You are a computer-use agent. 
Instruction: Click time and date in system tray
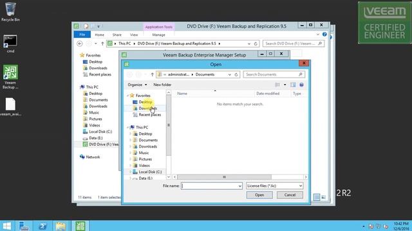point(401,226)
